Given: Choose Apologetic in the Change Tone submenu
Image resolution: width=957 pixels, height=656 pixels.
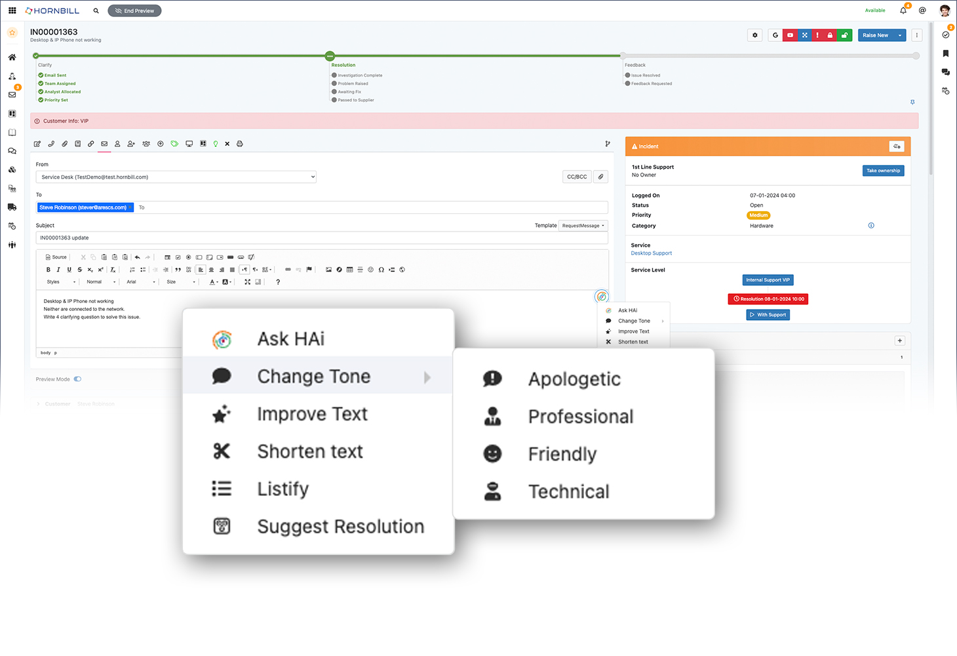Looking at the screenshot, I should coord(574,379).
